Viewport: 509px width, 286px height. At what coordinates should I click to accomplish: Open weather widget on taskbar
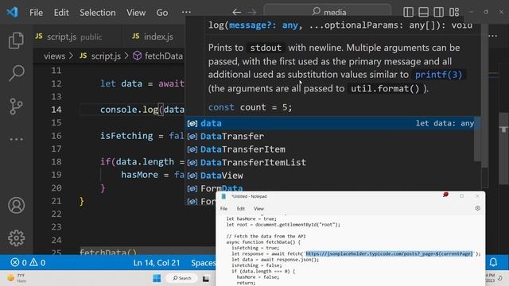16,278
